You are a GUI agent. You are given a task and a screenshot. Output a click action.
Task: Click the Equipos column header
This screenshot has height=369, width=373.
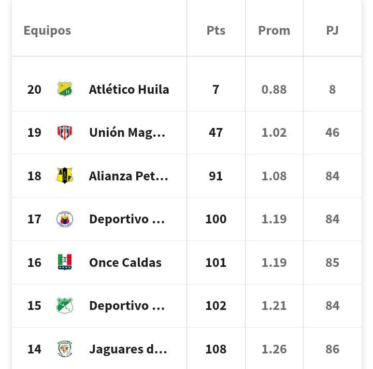(47, 31)
